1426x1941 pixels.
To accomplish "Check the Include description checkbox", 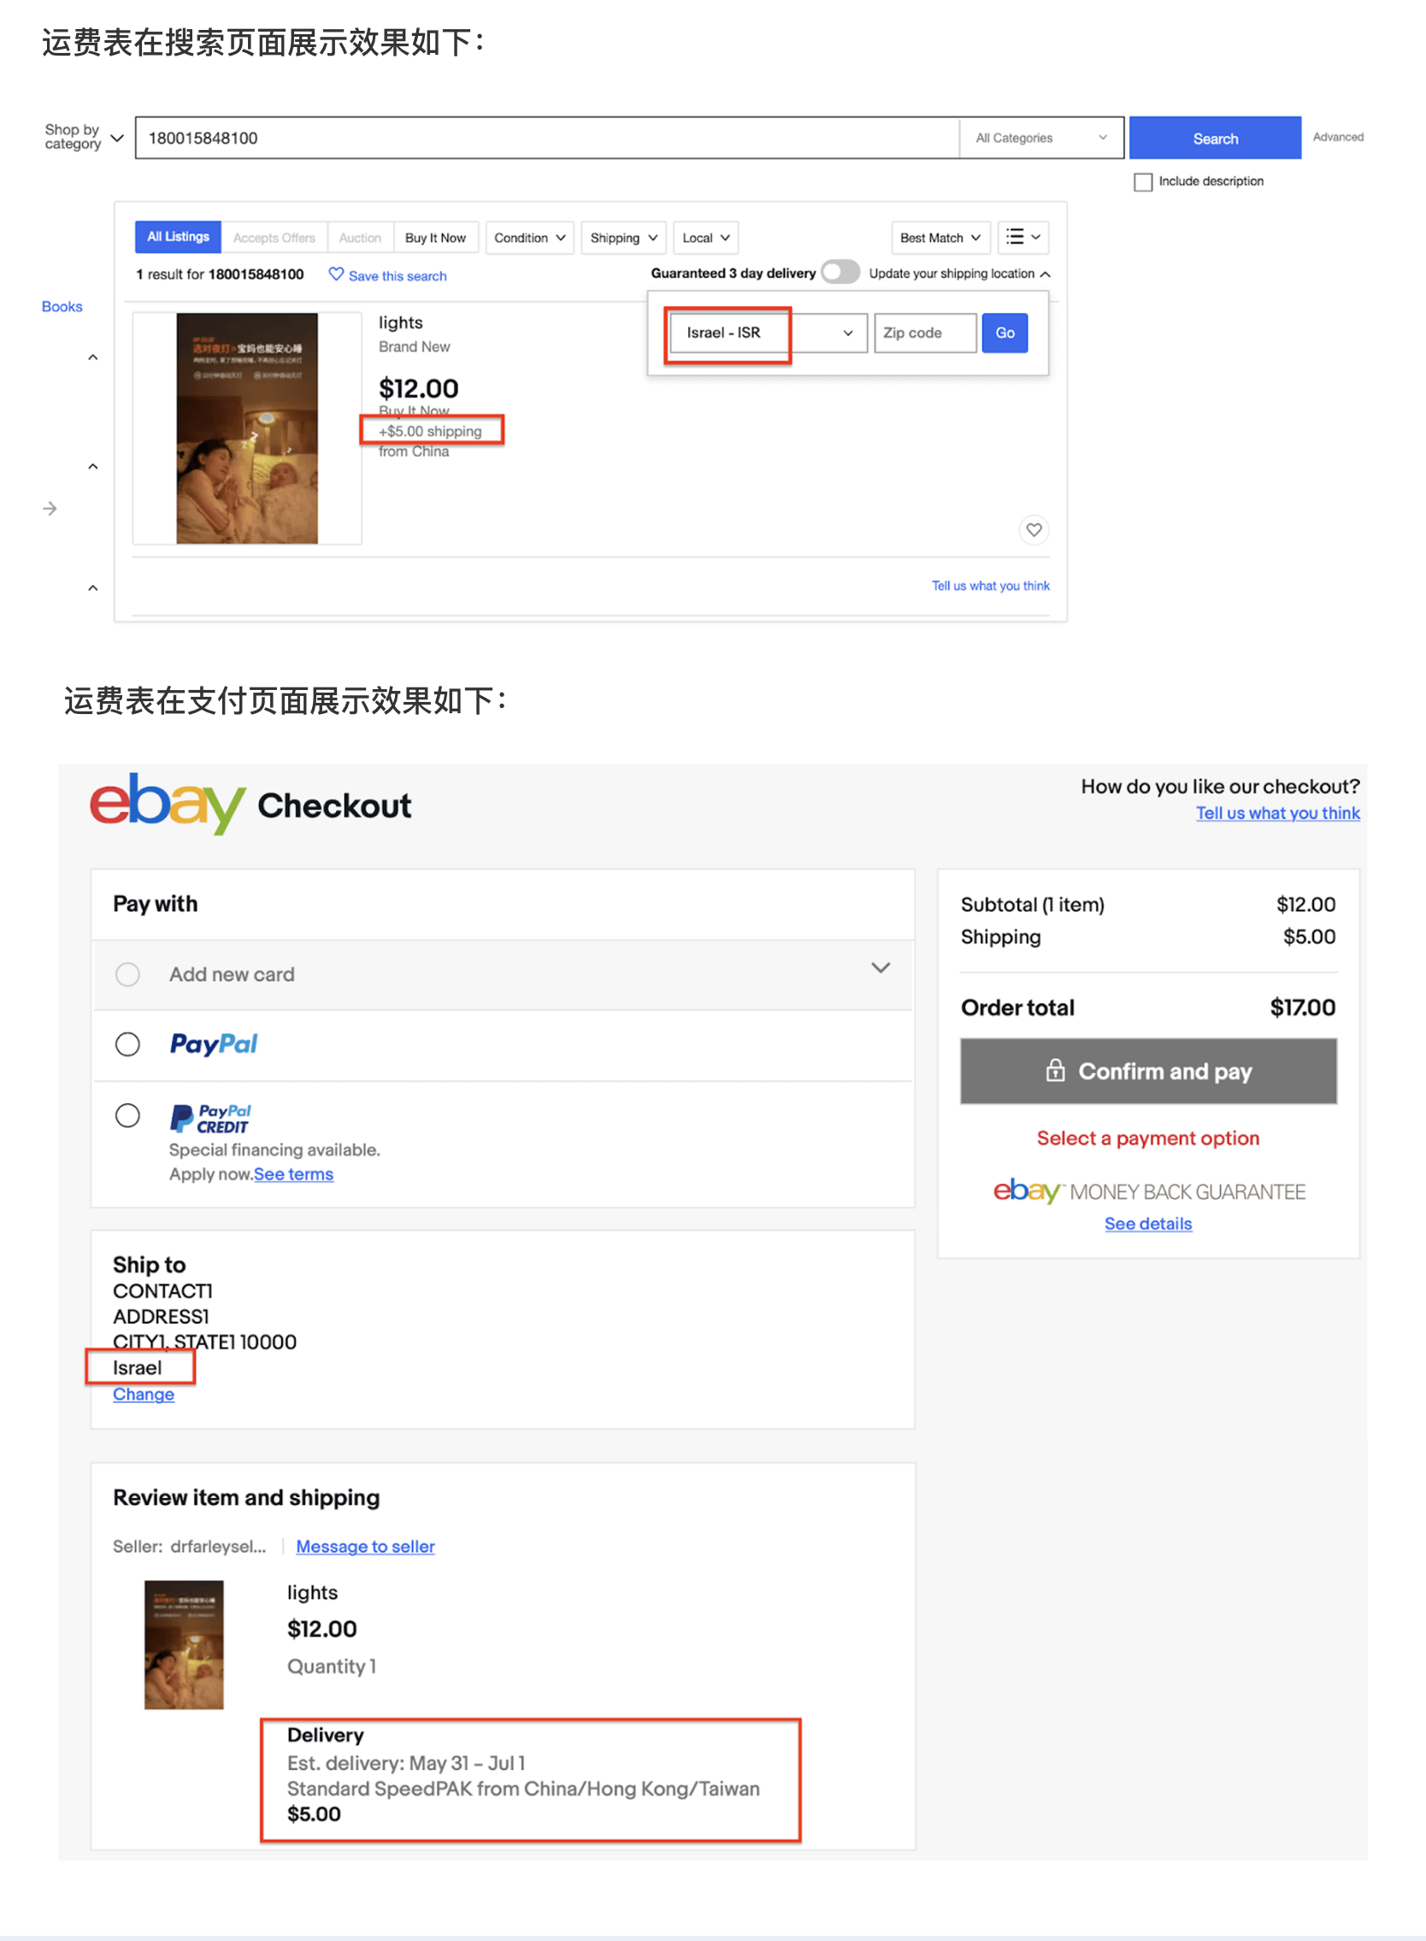I will 1143,182.
